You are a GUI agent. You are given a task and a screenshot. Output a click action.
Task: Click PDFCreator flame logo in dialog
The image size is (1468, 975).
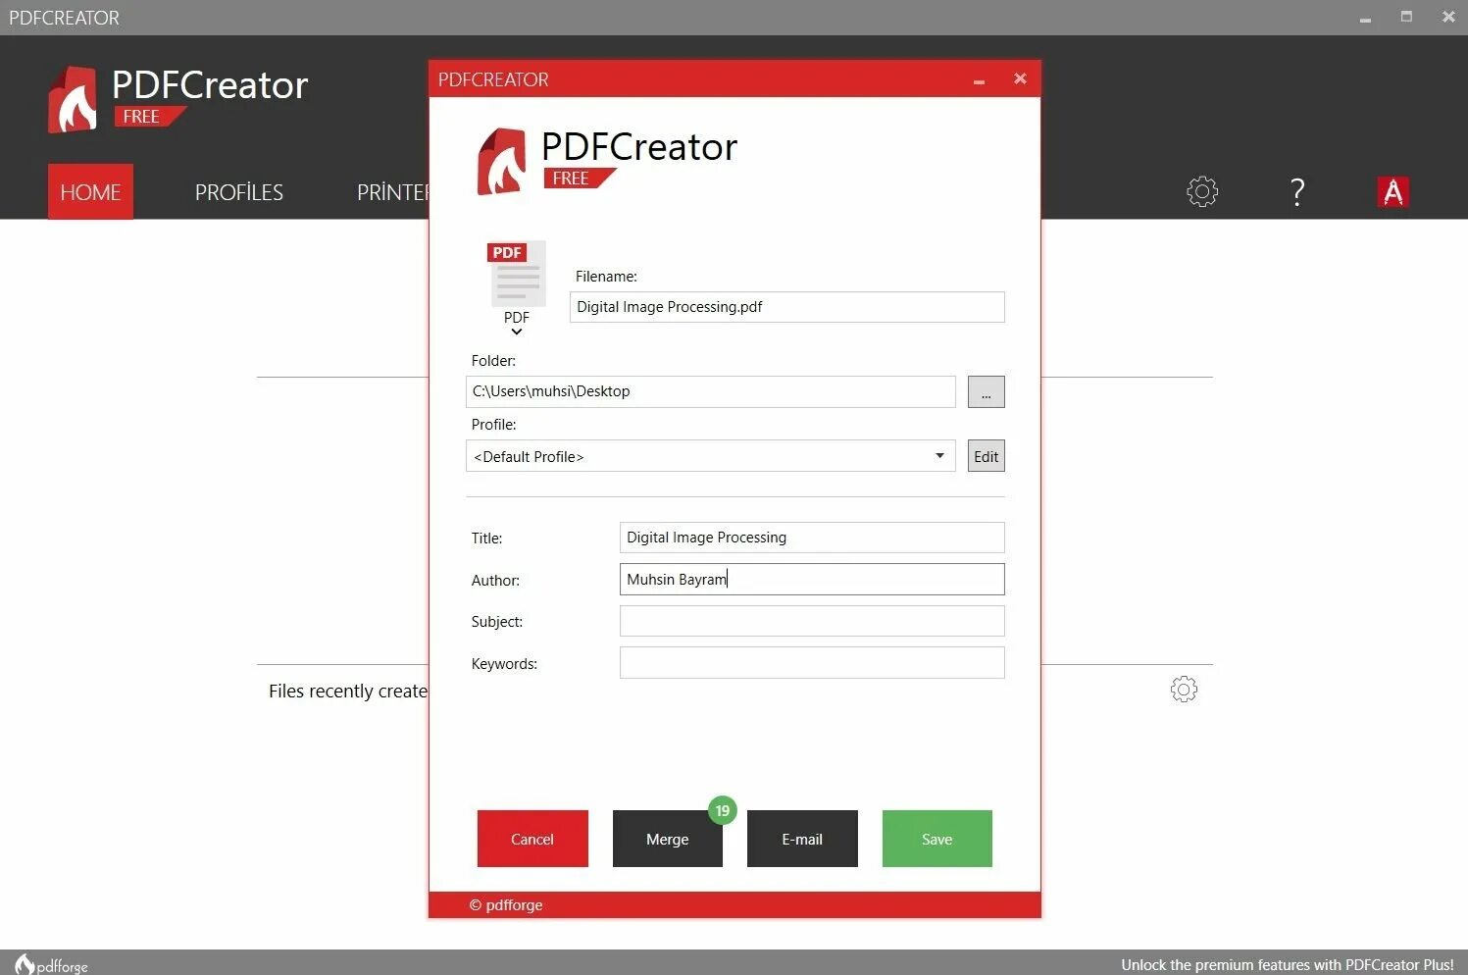coord(501,162)
